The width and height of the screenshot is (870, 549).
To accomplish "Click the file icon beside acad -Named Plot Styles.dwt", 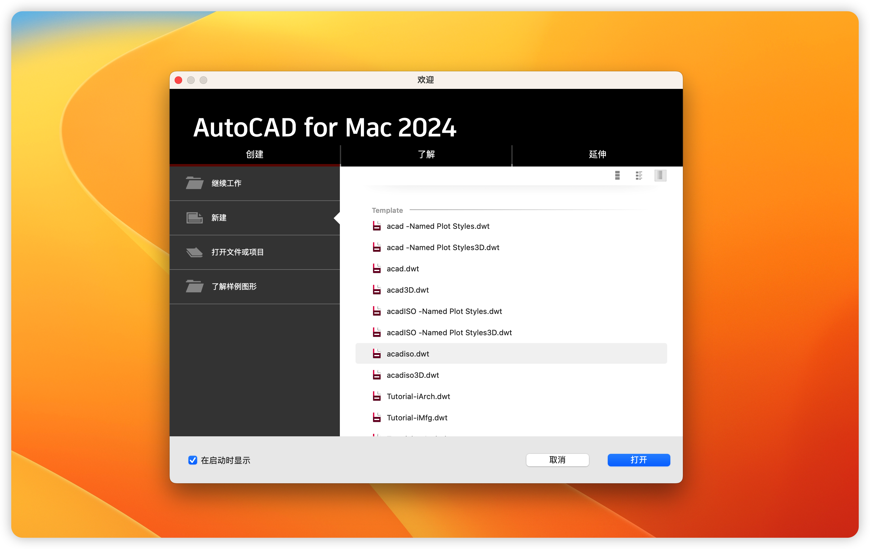I will click(x=376, y=226).
